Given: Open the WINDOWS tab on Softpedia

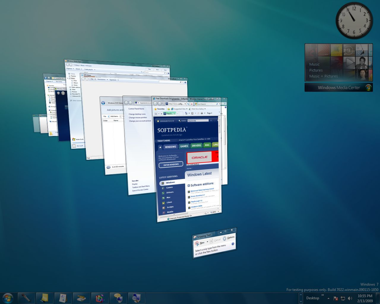Looking at the screenshot, I should click(x=171, y=147).
